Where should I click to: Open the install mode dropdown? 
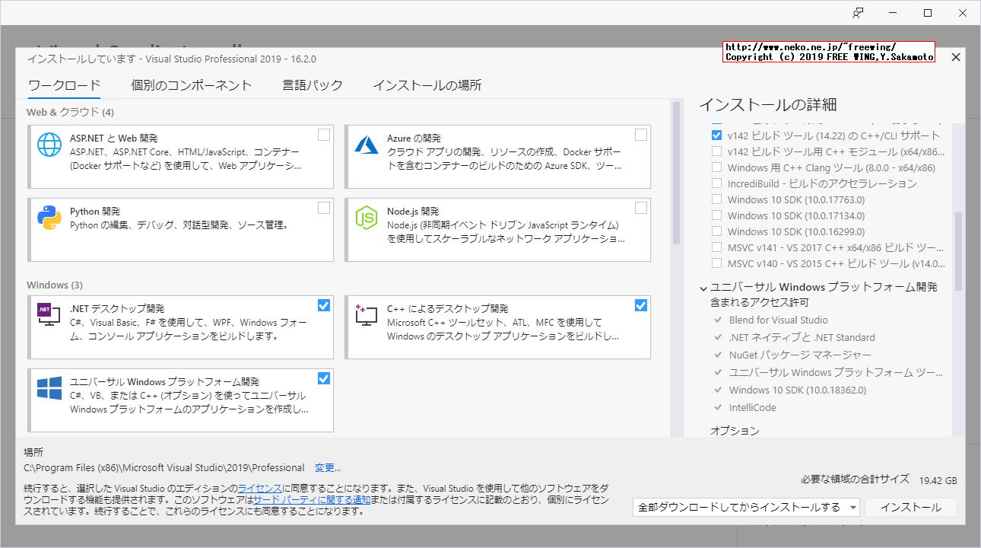tap(852, 506)
